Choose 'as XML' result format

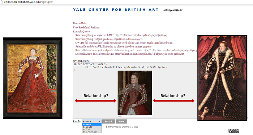pyautogui.click(x=92, y=129)
